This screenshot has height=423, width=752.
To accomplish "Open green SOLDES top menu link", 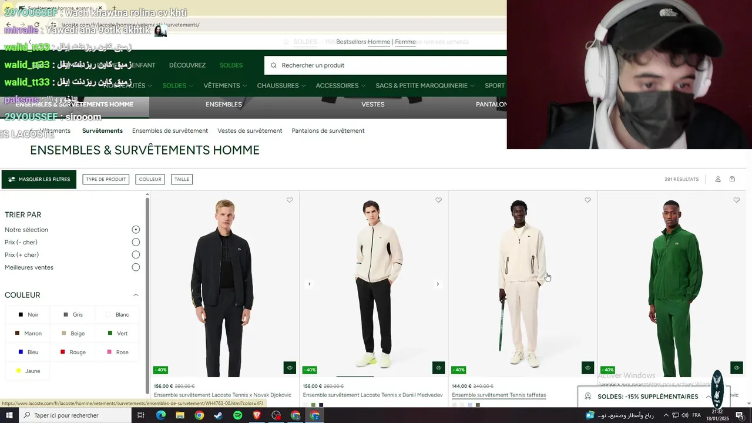I will pos(231,65).
